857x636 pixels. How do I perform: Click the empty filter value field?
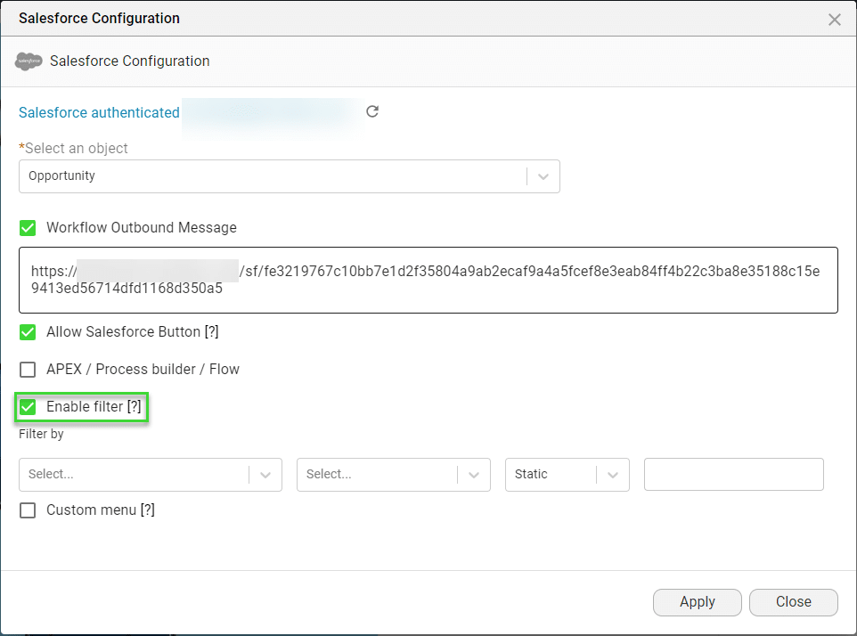733,474
